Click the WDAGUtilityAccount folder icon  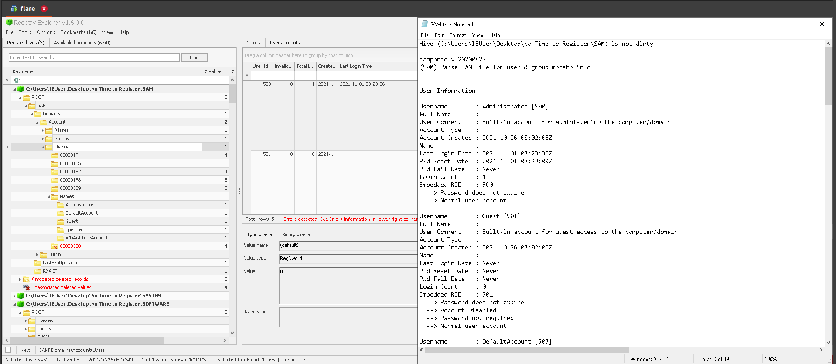coord(60,238)
